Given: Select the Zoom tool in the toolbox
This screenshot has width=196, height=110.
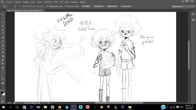Looking at the screenshot, I should click(3, 87).
